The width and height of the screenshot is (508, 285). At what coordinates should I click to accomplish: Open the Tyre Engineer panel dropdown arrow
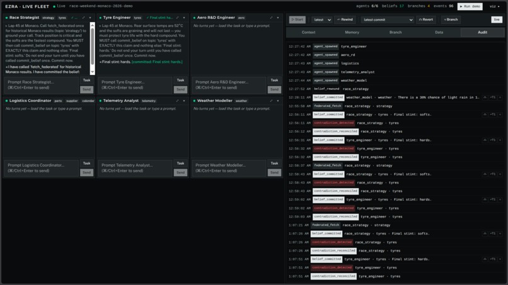[184, 18]
